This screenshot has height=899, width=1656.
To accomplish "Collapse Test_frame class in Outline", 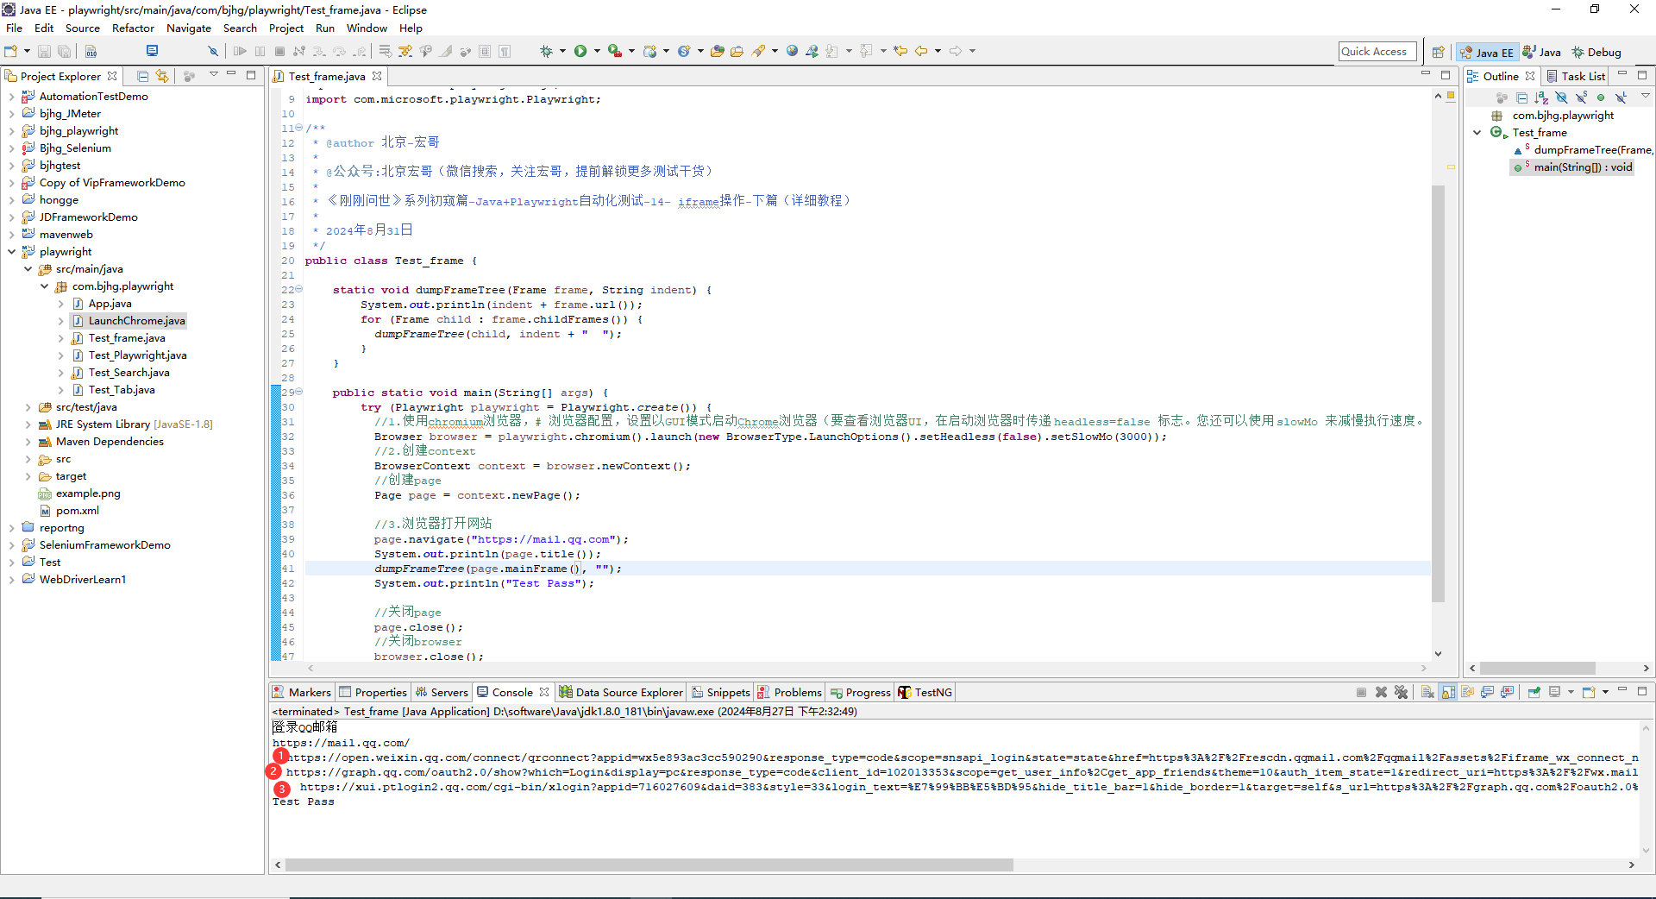I will pyautogui.click(x=1477, y=133).
